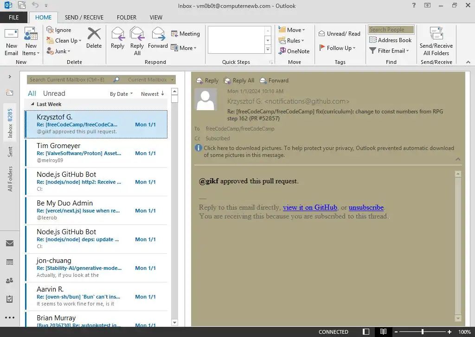Click Reply in the reading pane
Viewport: 475px width, 337px height.
[207, 81]
